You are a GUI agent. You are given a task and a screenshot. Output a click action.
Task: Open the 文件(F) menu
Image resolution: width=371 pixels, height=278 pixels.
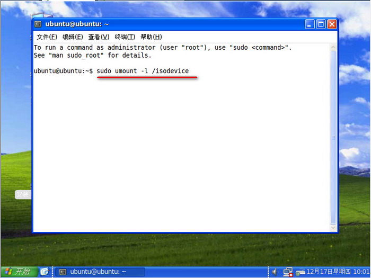(x=47, y=37)
